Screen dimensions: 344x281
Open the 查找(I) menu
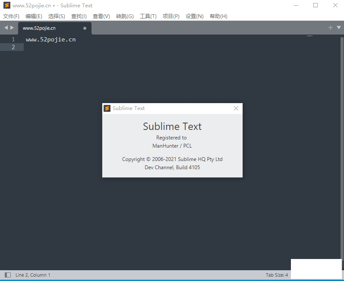click(79, 16)
